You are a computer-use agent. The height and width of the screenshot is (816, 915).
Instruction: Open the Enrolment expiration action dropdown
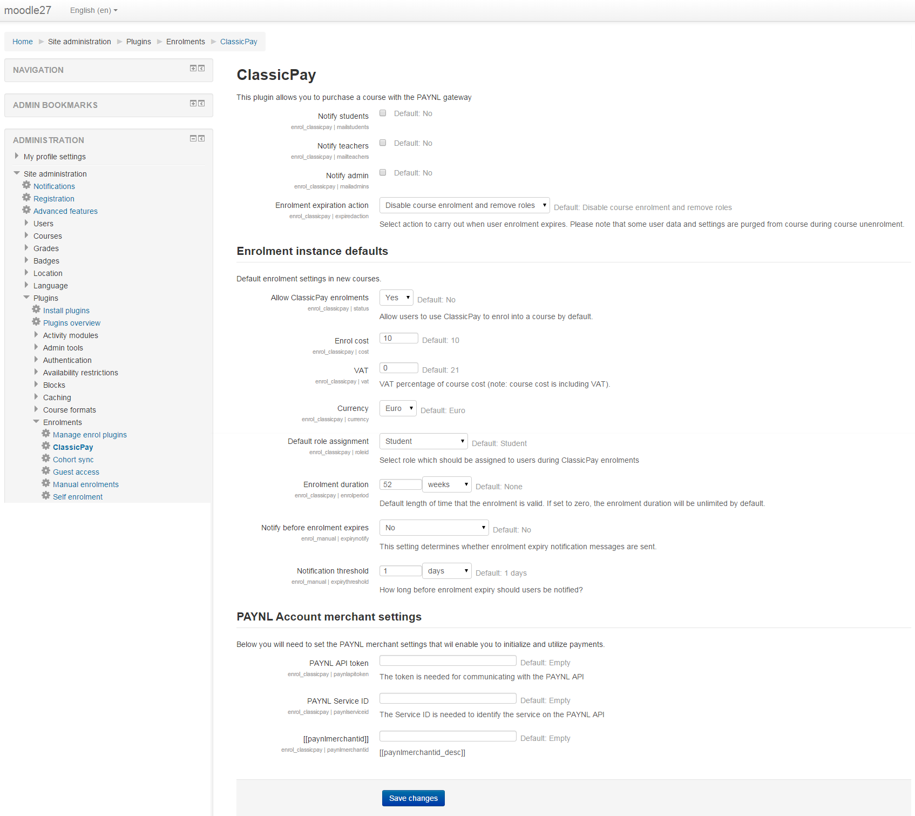[x=464, y=206]
